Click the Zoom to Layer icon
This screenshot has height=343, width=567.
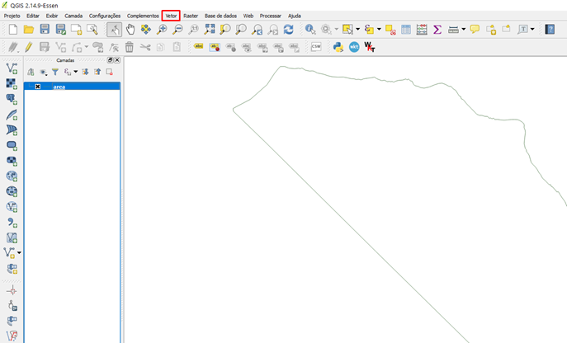[241, 30]
